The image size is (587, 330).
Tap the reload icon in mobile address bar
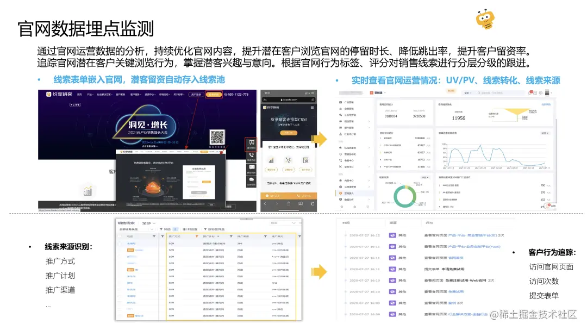[x=313, y=99]
